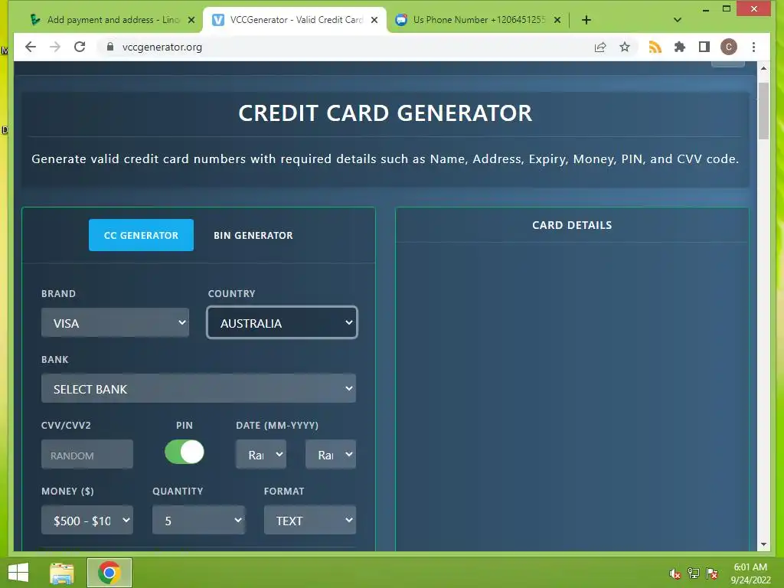Click the DATE (MM-YYYY) label
This screenshot has height=588, width=784.
tap(277, 426)
